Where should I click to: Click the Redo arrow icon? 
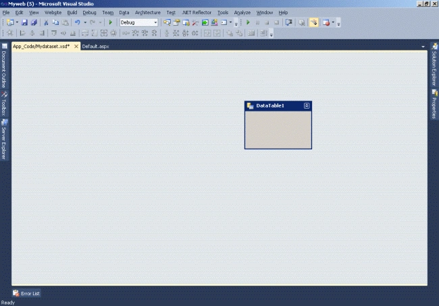pos(93,22)
